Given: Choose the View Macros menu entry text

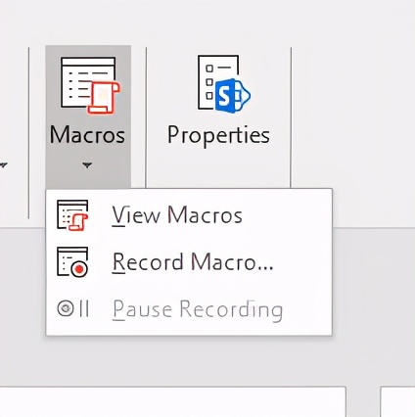Looking at the screenshot, I should (x=177, y=215).
